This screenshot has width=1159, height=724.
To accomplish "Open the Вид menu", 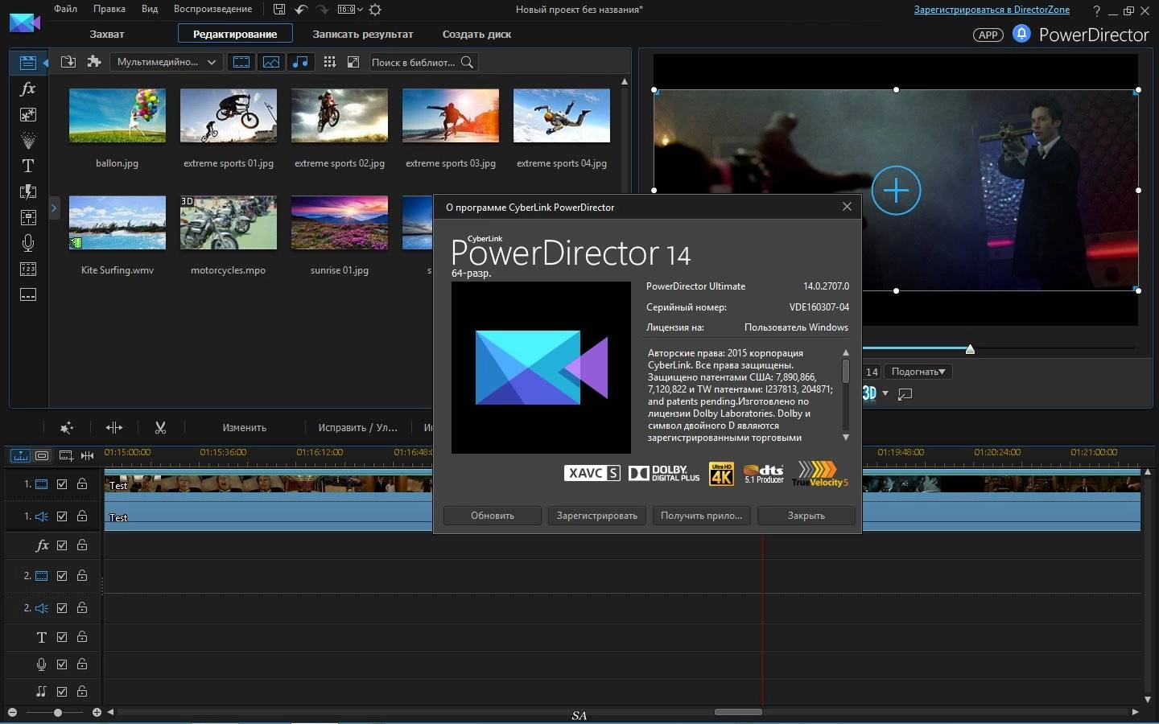I will (x=150, y=9).
